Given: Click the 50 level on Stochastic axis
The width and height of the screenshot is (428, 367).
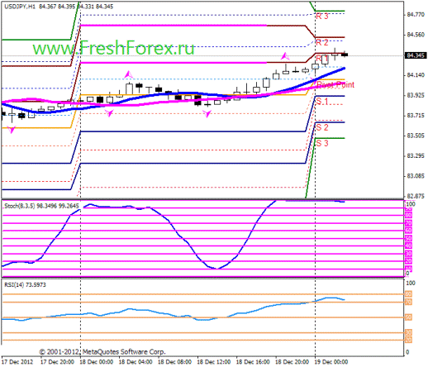Looking at the screenshot, I should (408, 238).
